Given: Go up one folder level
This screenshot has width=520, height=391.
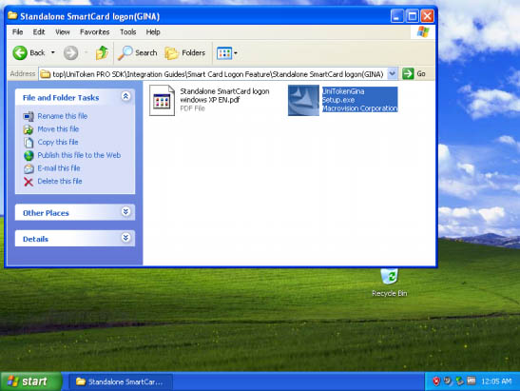Looking at the screenshot, I should click(102, 52).
